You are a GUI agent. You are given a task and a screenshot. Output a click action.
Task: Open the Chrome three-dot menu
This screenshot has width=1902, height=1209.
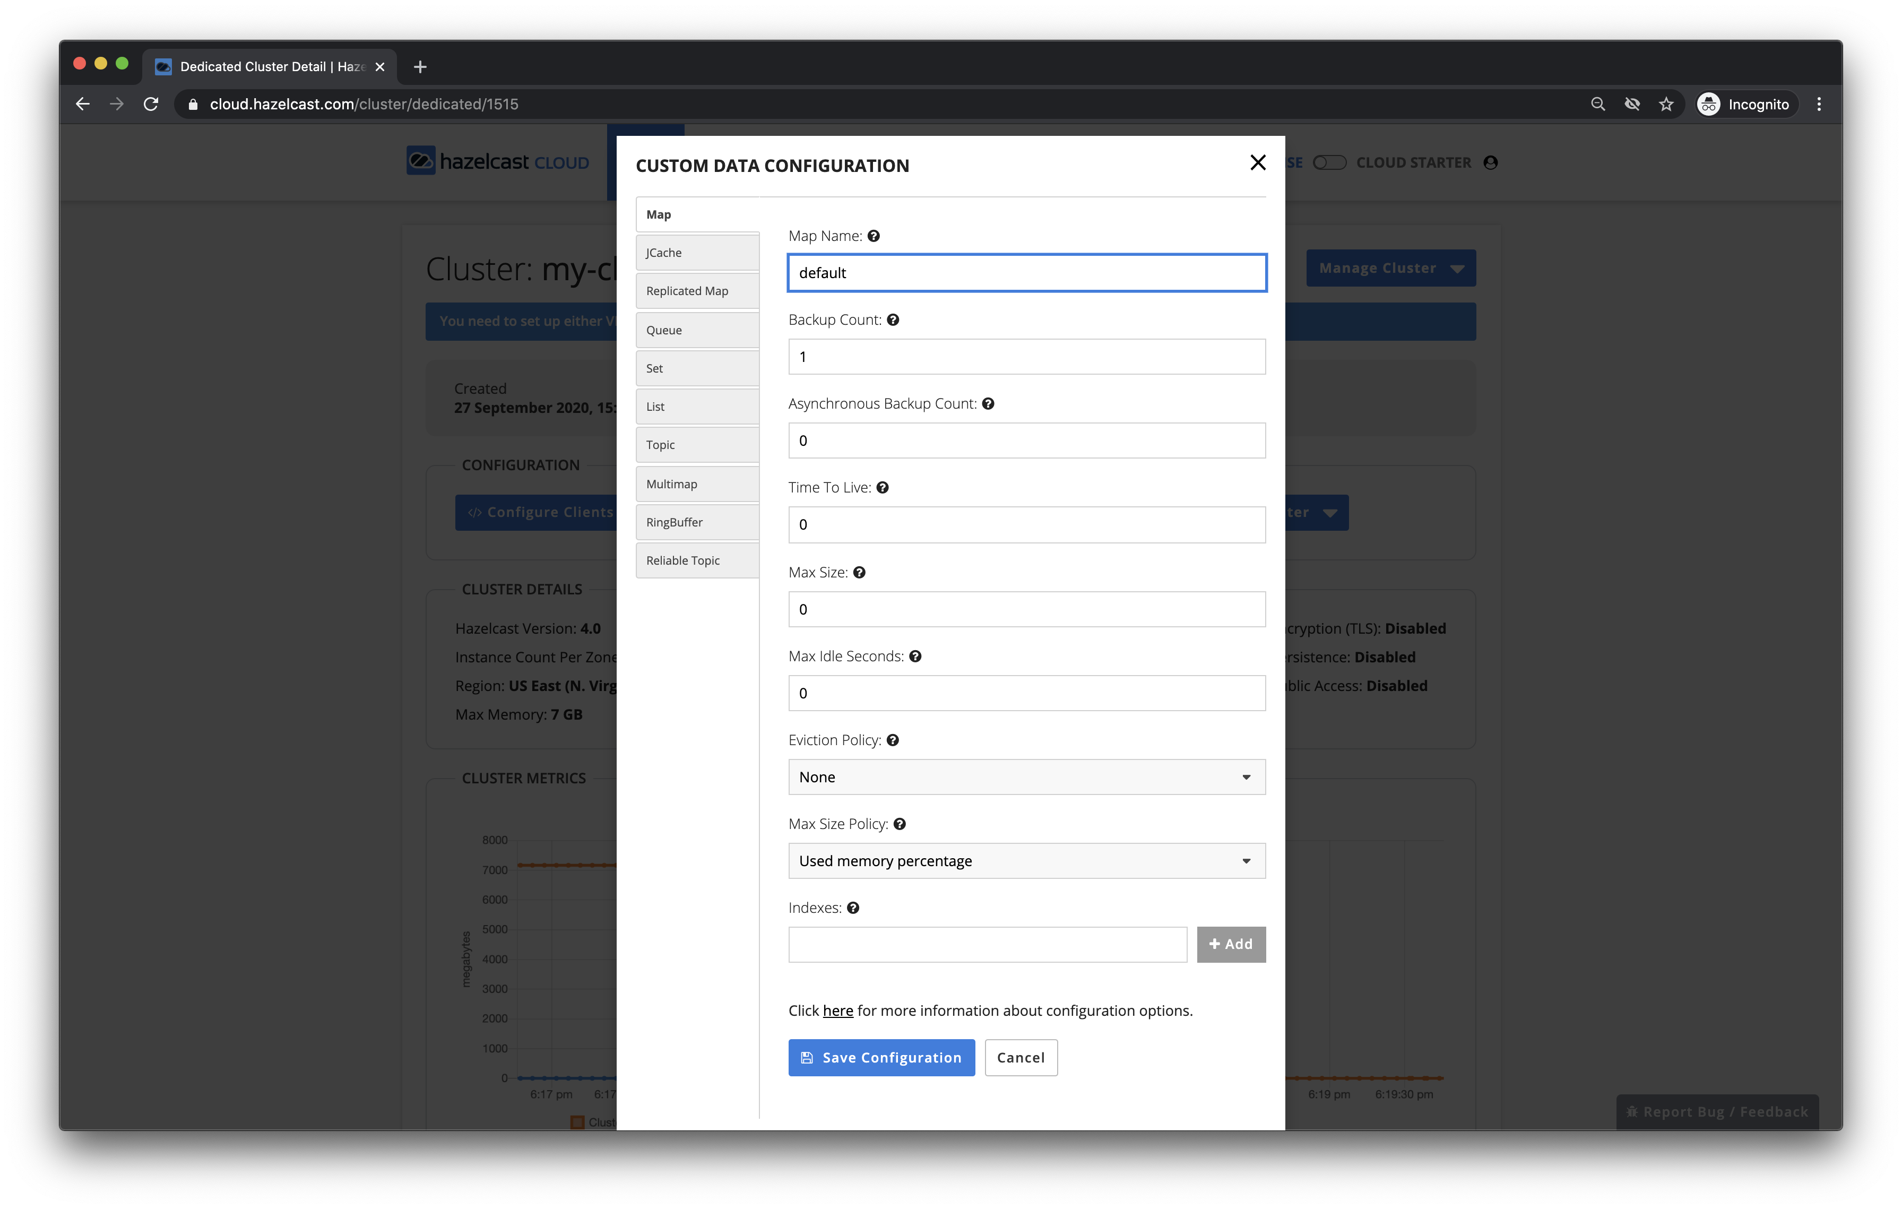coord(1819,104)
